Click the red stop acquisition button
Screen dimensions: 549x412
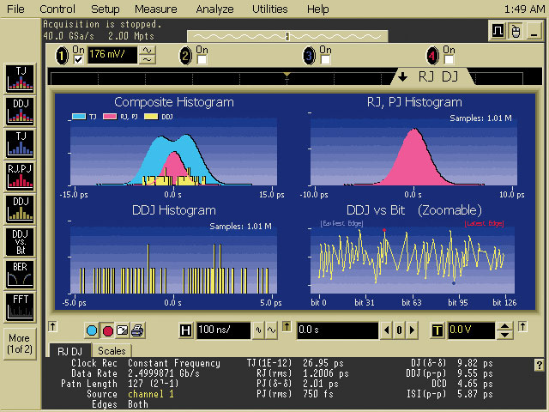point(108,330)
